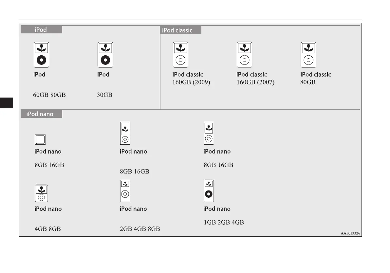The height and width of the screenshot is (273, 390).
Task: Click "iPod classic" label above 160GB (2007)
Action: pyautogui.click(x=251, y=74)
